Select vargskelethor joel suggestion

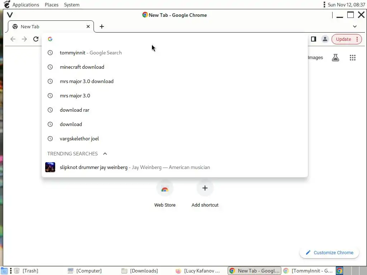[175, 139]
